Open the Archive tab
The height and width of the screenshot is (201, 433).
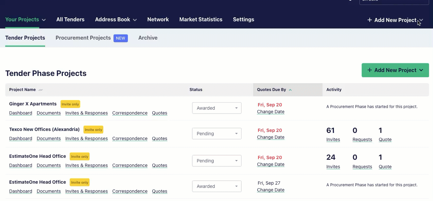click(x=148, y=38)
